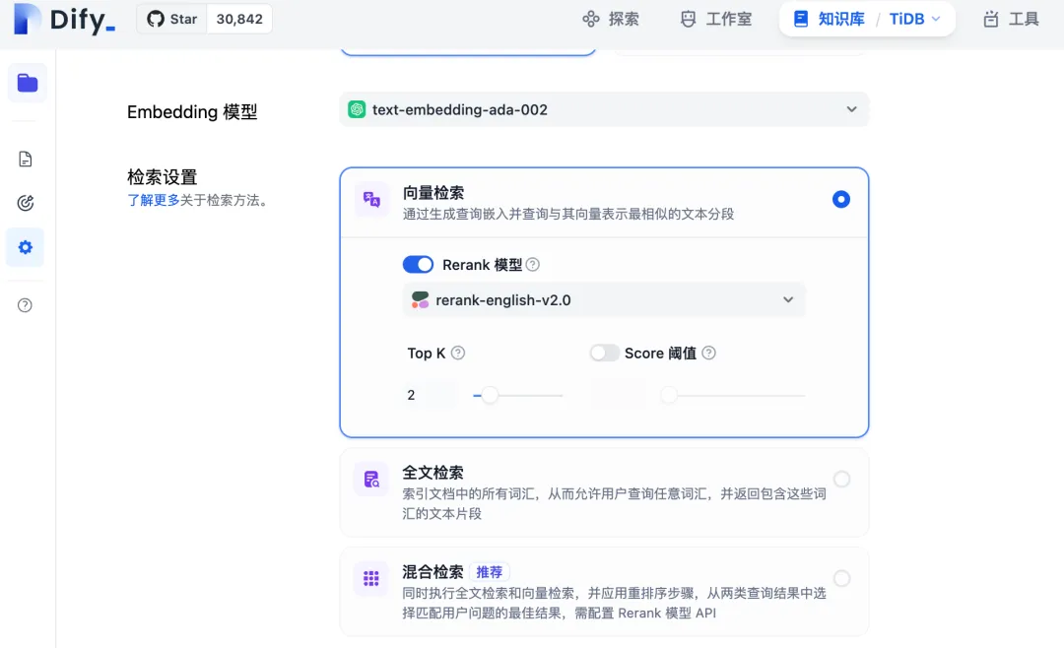Open the text-embedding-ada-002 model dropdown

pos(604,109)
